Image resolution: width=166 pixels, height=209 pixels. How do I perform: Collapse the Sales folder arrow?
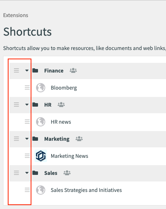(x=27, y=173)
